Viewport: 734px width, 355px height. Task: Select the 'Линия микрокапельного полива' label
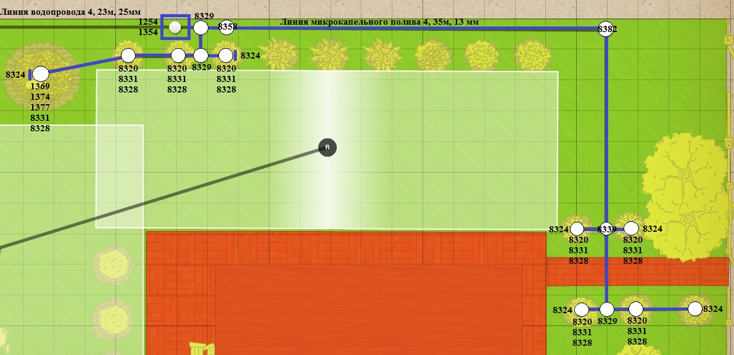pos(379,22)
